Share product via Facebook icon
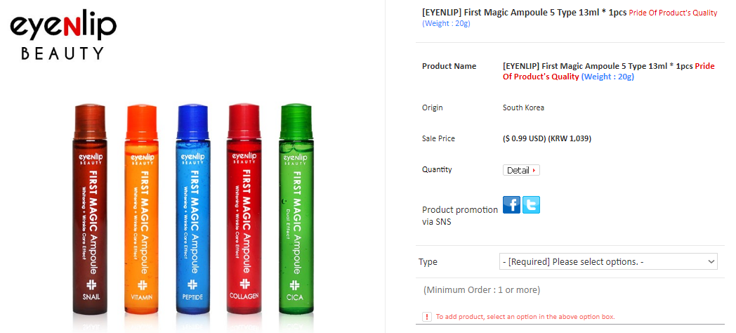Screen dimensions: 736x333 coord(511,204)
